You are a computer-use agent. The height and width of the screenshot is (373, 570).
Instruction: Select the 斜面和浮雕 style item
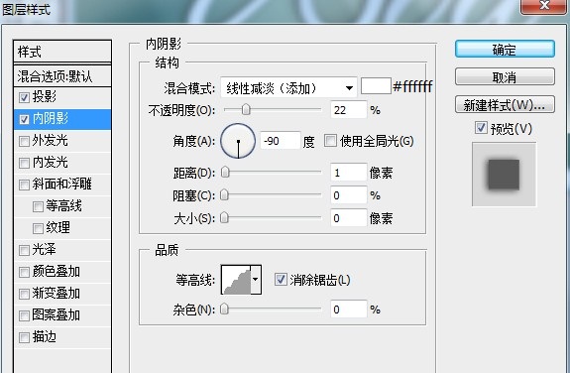tap(62, 185)
